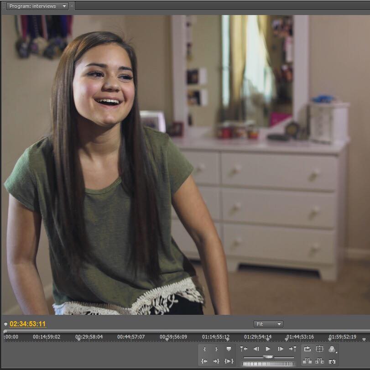Go to In point button
This screenshot has height=370, width=370.
(204, 361)
